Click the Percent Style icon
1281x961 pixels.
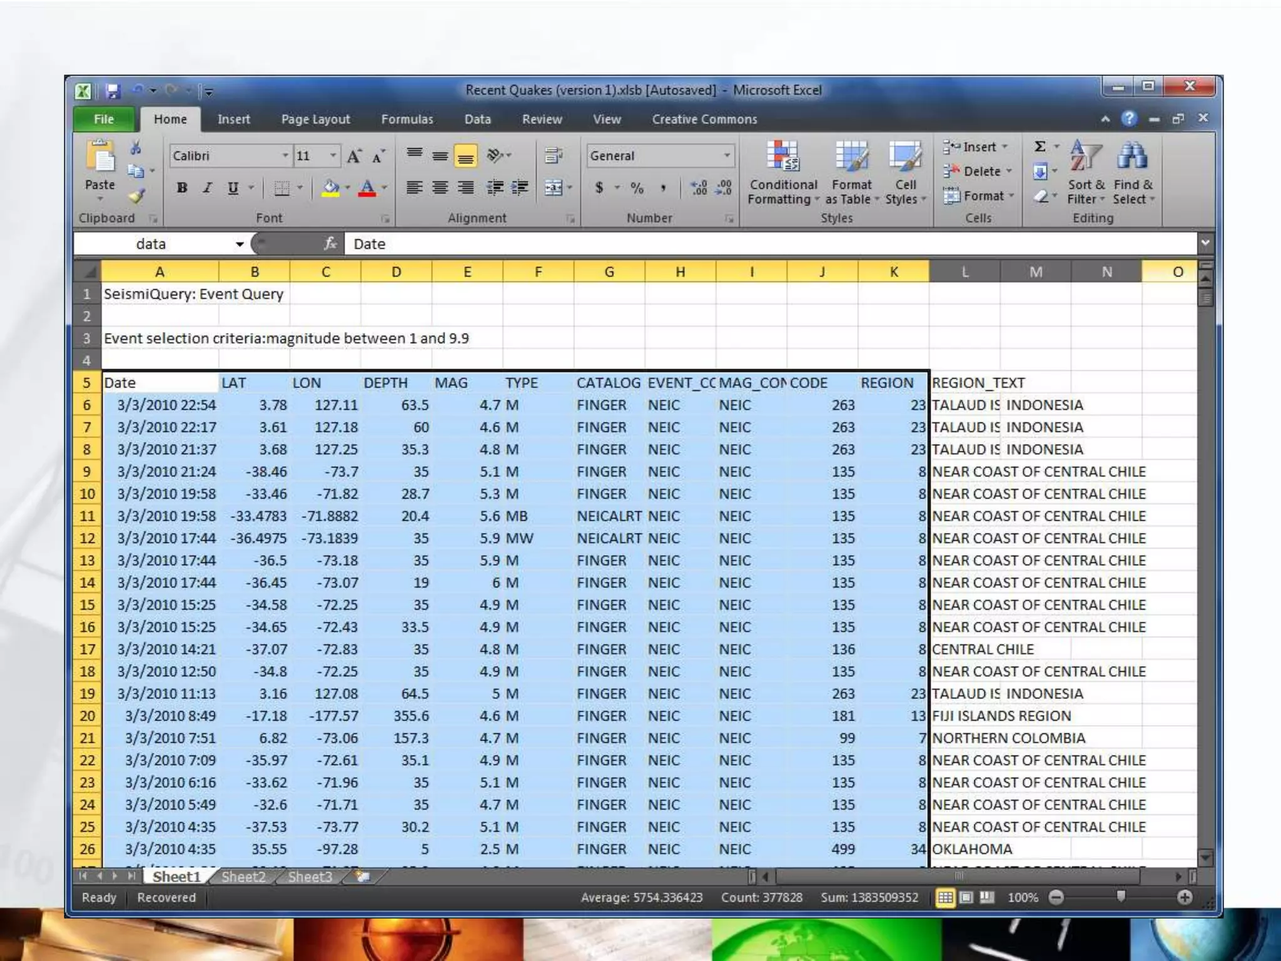[637, 188]
